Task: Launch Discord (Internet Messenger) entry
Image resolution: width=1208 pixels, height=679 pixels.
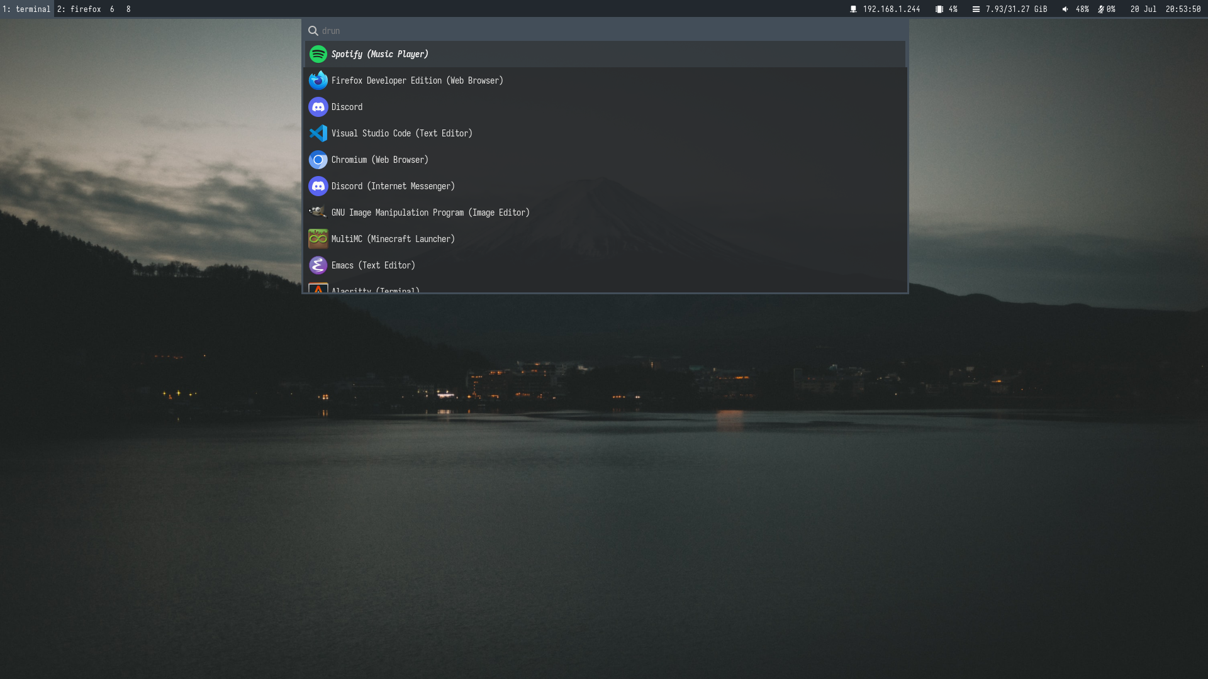Action: (x=393, y=186)
